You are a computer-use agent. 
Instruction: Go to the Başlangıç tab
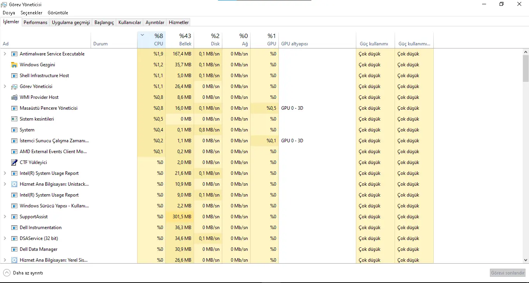104,22
